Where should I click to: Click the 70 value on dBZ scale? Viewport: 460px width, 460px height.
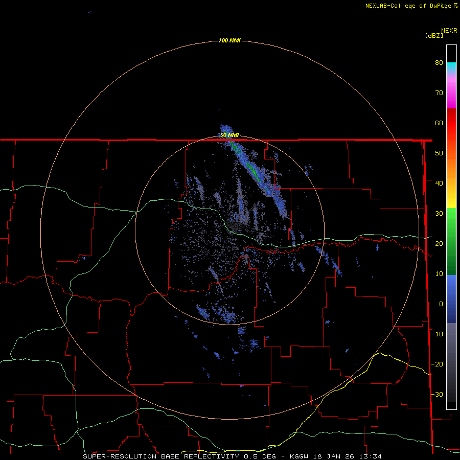(439, 93)
